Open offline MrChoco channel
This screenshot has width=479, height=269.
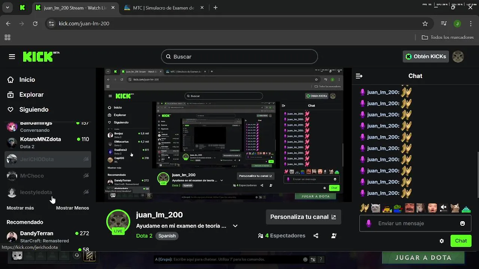[48, 176]
